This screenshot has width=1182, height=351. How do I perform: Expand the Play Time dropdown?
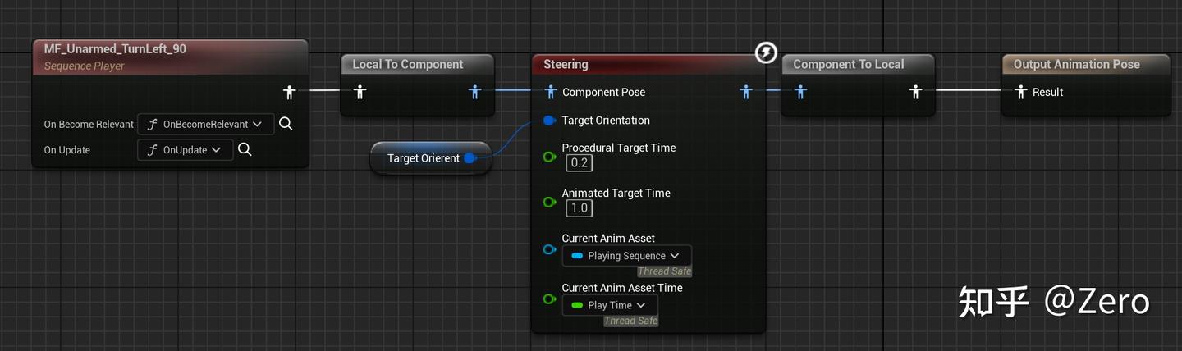click(x=609, y=305)
